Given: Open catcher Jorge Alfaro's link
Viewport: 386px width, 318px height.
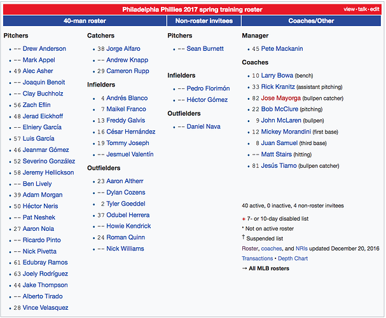Looking at the screenshot, I should [x=123, y=49].
